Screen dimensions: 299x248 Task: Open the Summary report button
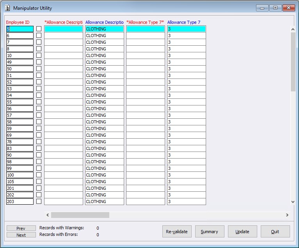click(210, 232)
